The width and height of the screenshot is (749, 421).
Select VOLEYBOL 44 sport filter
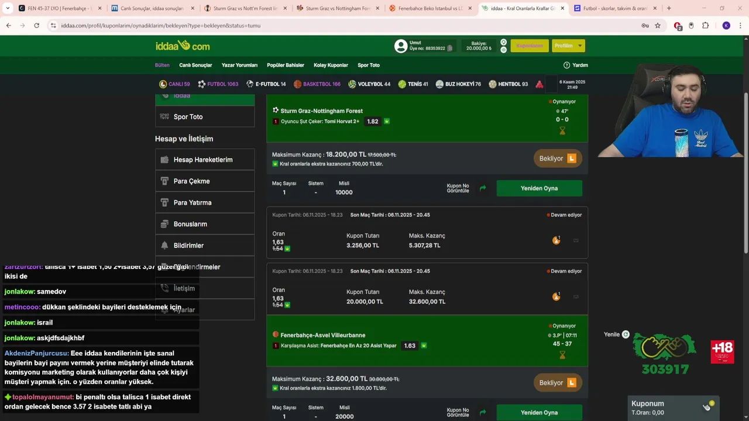click(x=369, y=84)
